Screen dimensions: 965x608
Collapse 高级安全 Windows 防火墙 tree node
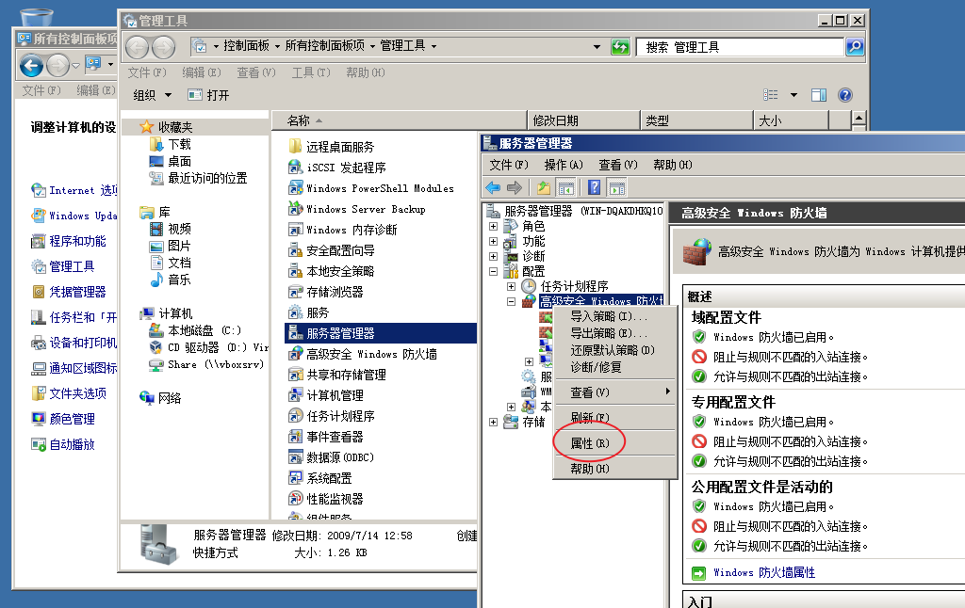pyautogui.click(x=511, y=301)
